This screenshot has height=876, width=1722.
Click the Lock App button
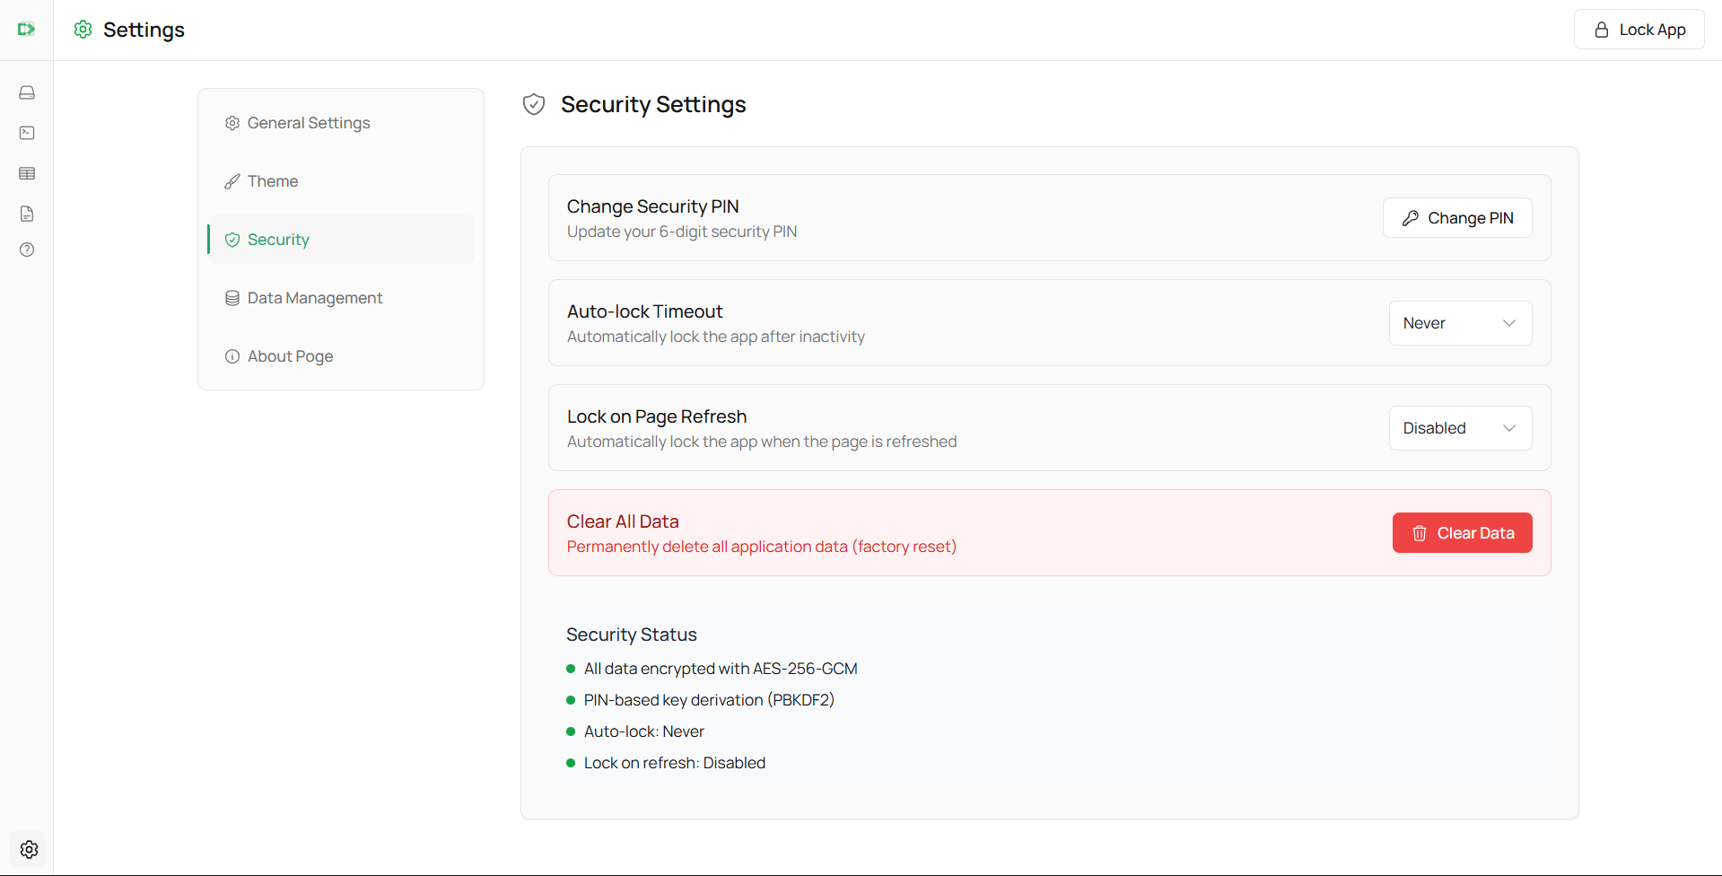[x=1639, y=30]
